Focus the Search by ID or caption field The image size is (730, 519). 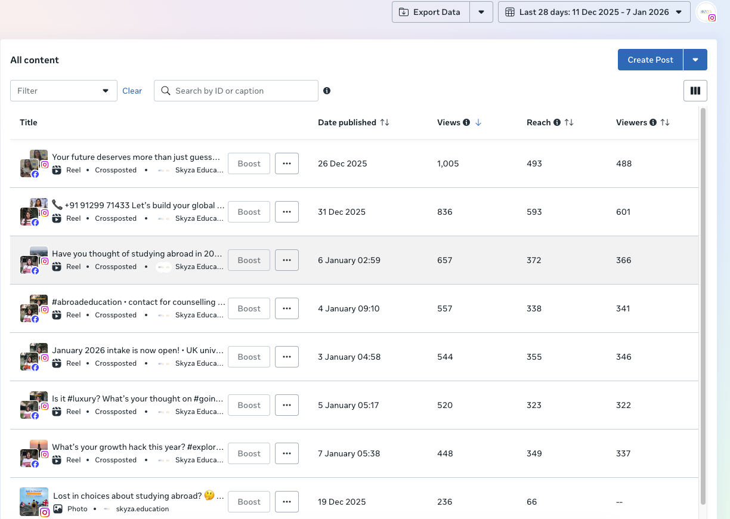tap(236, 91)
